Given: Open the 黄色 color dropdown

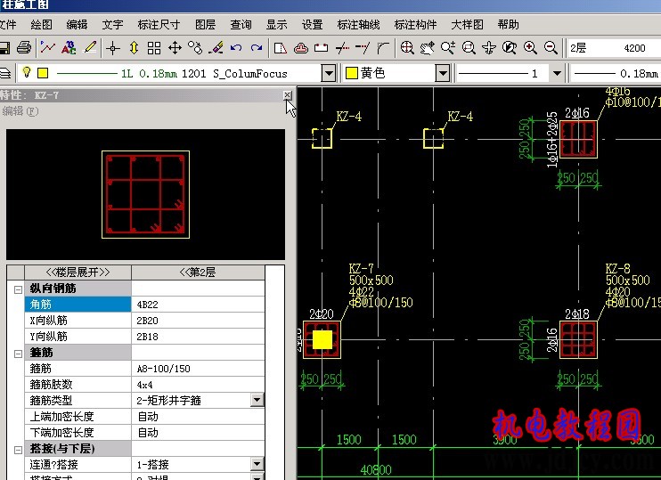Looking at the screenshot, I should (442, 73).
